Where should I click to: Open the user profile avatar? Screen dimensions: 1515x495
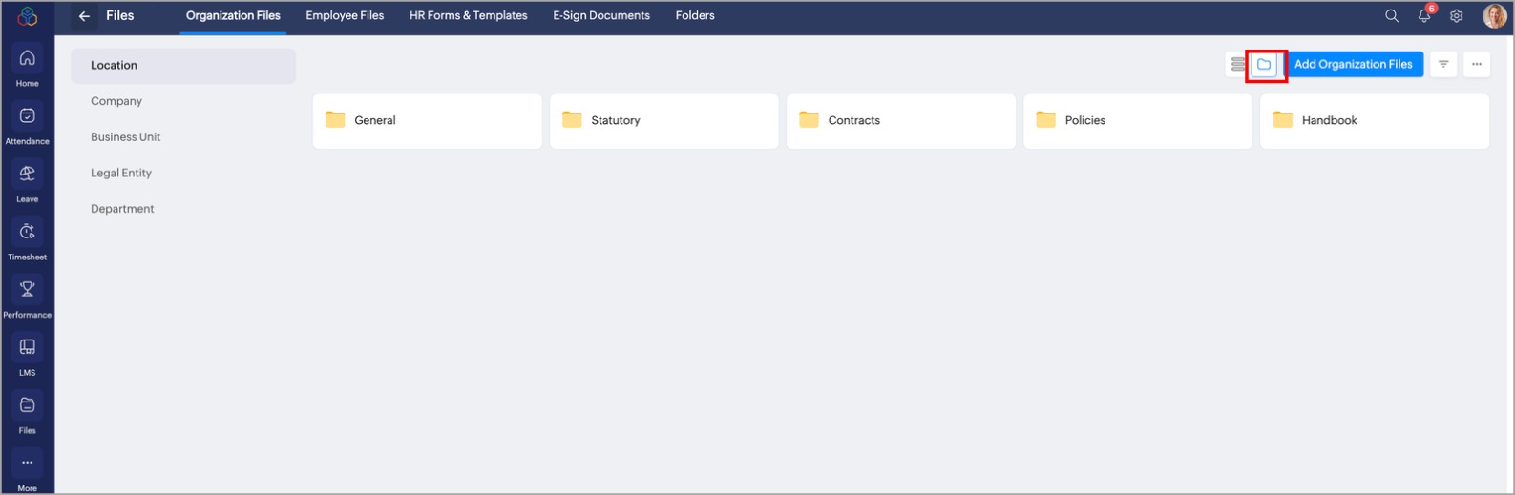[1494, 16]
